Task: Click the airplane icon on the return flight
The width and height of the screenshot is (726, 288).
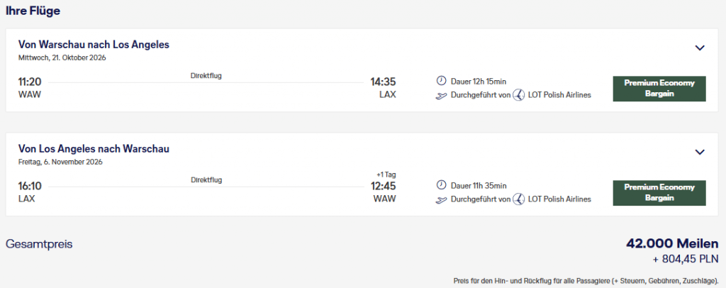Action: click(x=442, y=200)
